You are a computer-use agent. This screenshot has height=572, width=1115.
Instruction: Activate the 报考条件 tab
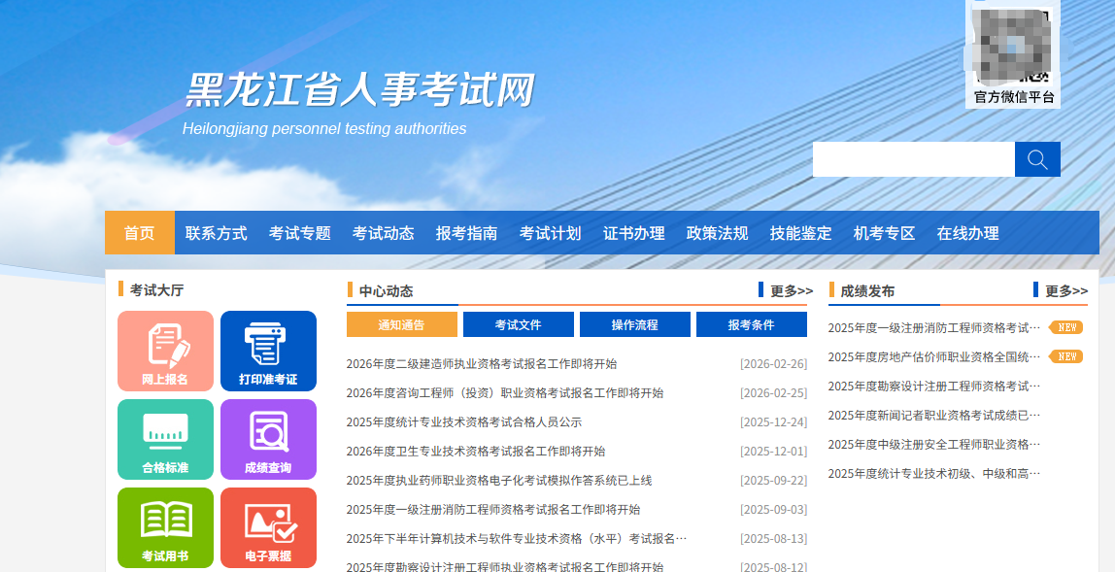751,324
